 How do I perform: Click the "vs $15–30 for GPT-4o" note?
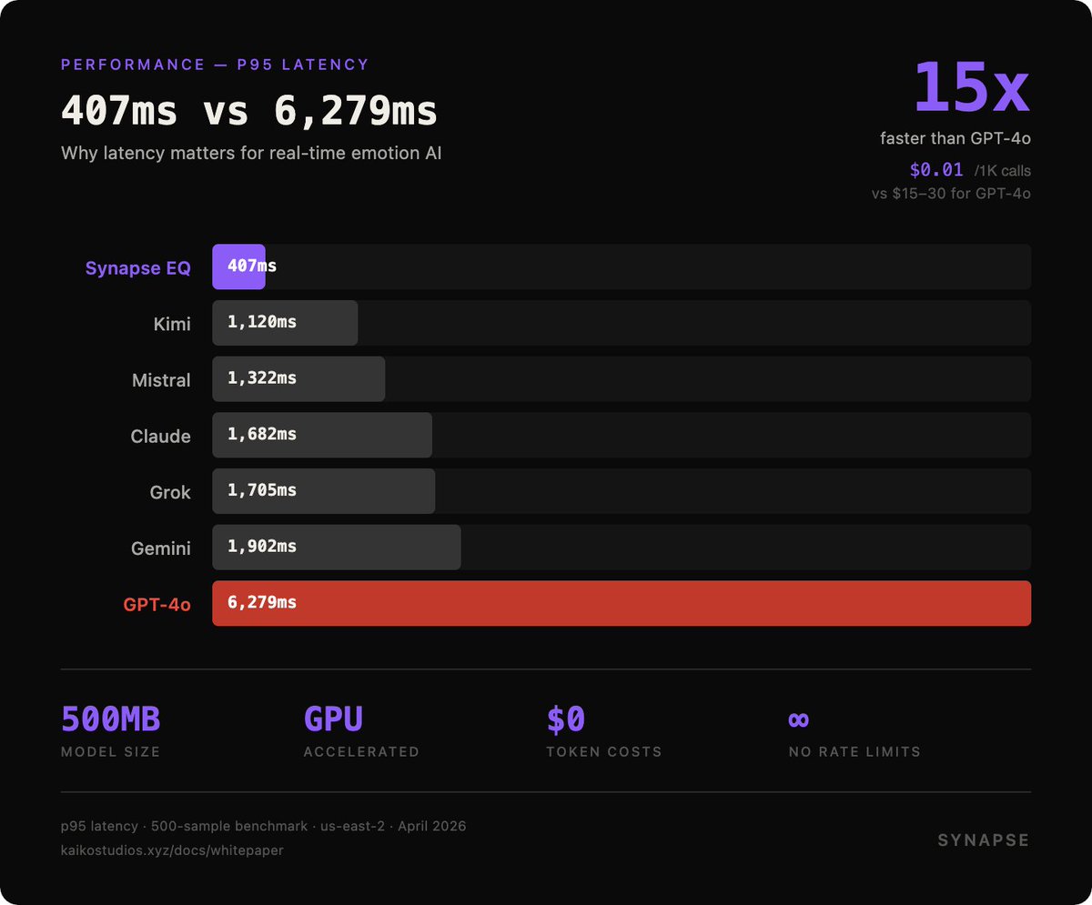[x=951, y=193]
